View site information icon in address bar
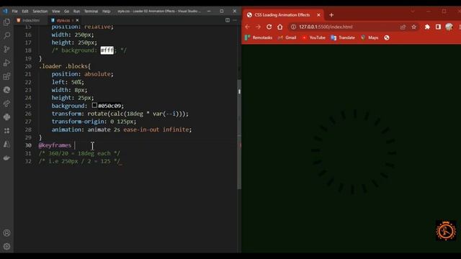Viewport: 461px width, 259px height. coord(293,27)
